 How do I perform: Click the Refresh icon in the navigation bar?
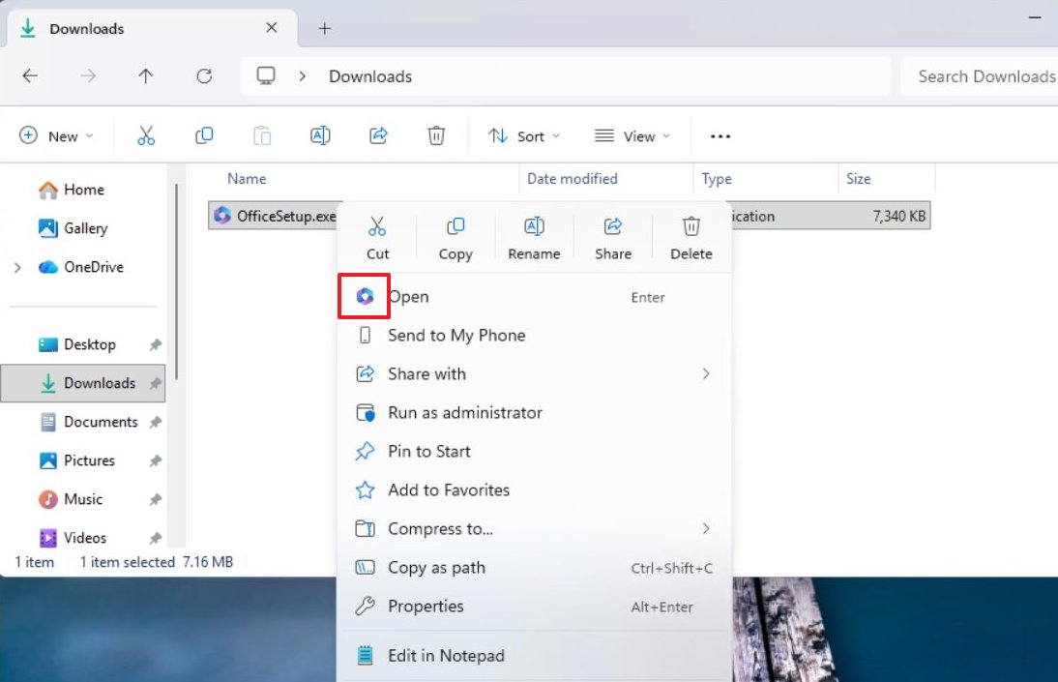(x=204, y=76)
